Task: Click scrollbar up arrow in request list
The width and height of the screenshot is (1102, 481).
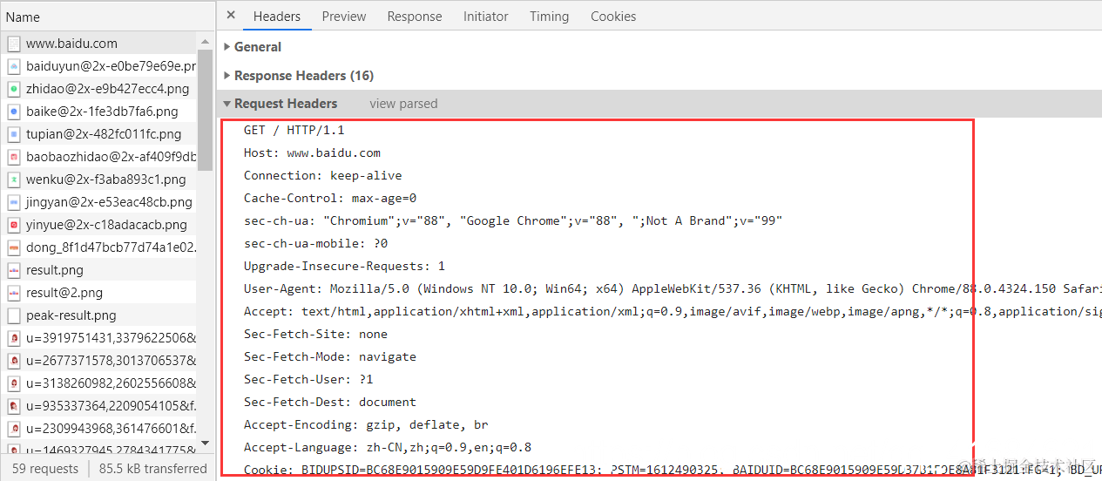Action: coord(206,40)
